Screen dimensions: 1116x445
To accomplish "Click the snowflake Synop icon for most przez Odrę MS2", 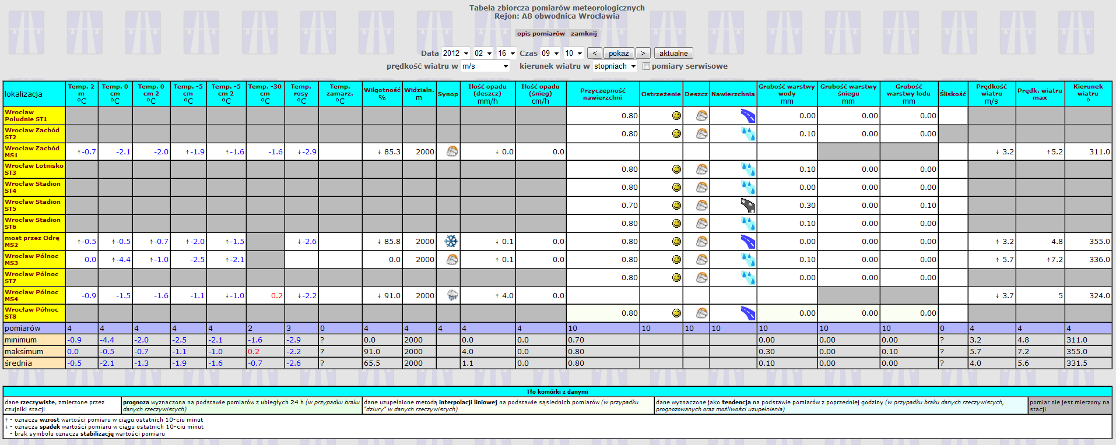I will tap(451, 241).
